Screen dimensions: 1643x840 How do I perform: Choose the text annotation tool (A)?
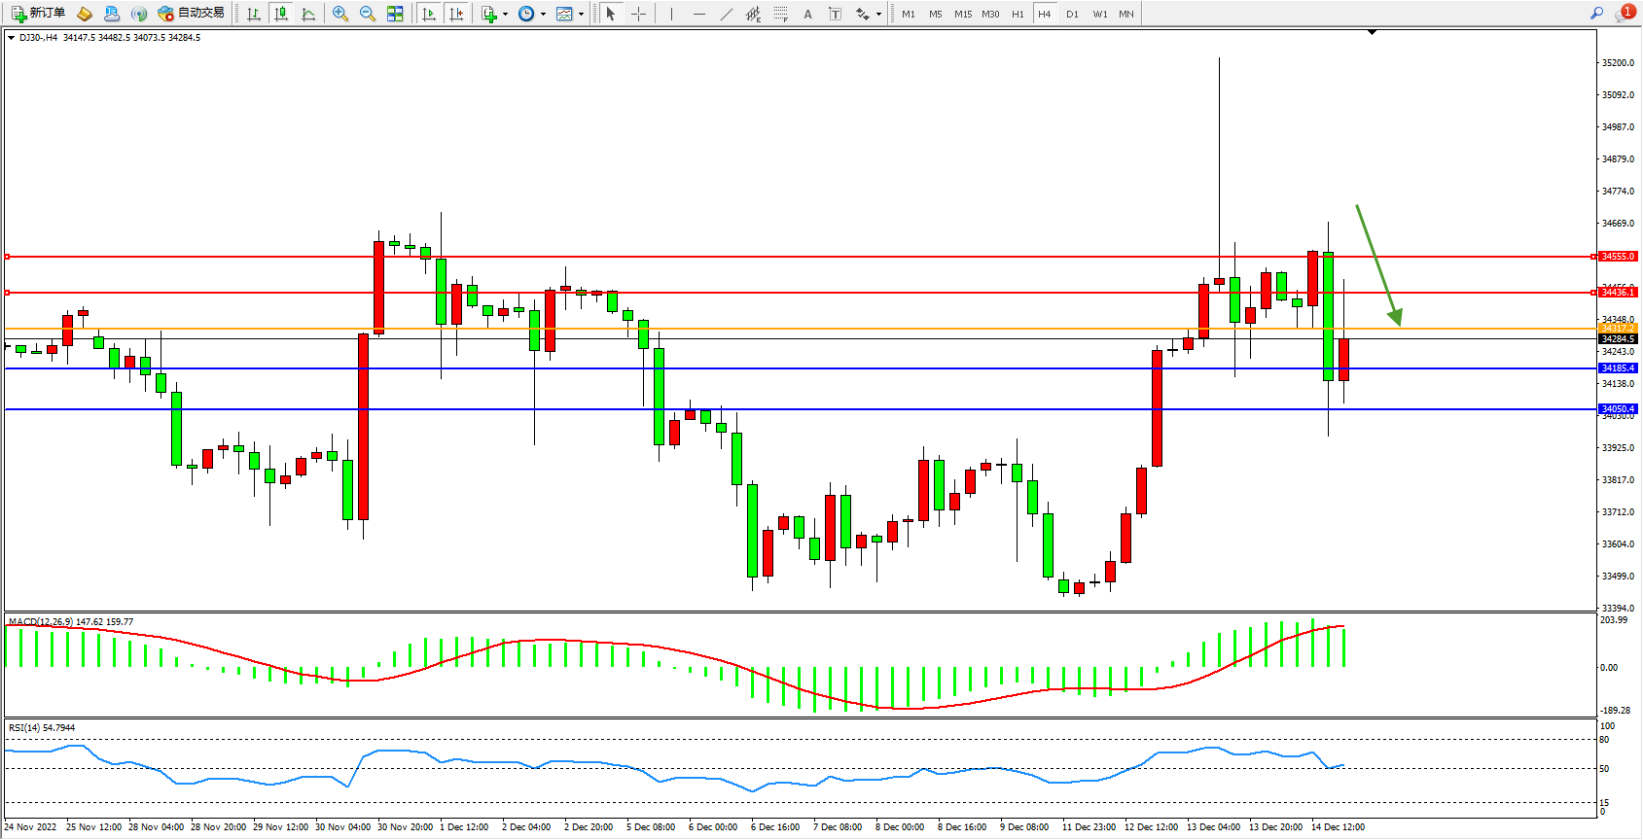click(807, 14)
